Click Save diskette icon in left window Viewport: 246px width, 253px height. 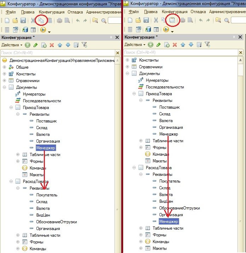23,21
